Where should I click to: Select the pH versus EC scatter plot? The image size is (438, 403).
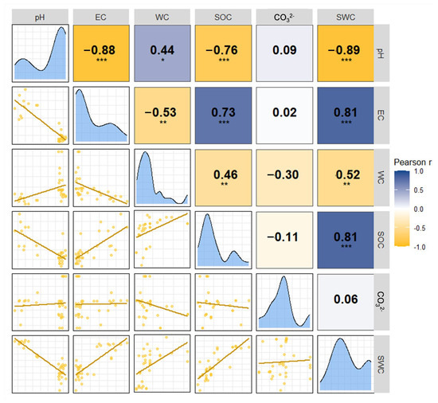click(x=41, y=115)
